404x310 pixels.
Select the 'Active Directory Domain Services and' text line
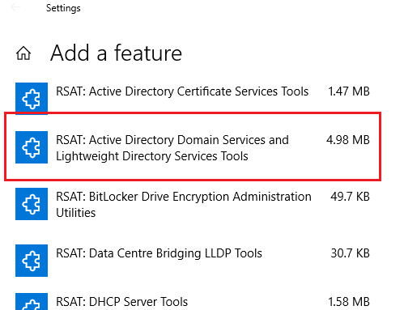click(172, 140)
